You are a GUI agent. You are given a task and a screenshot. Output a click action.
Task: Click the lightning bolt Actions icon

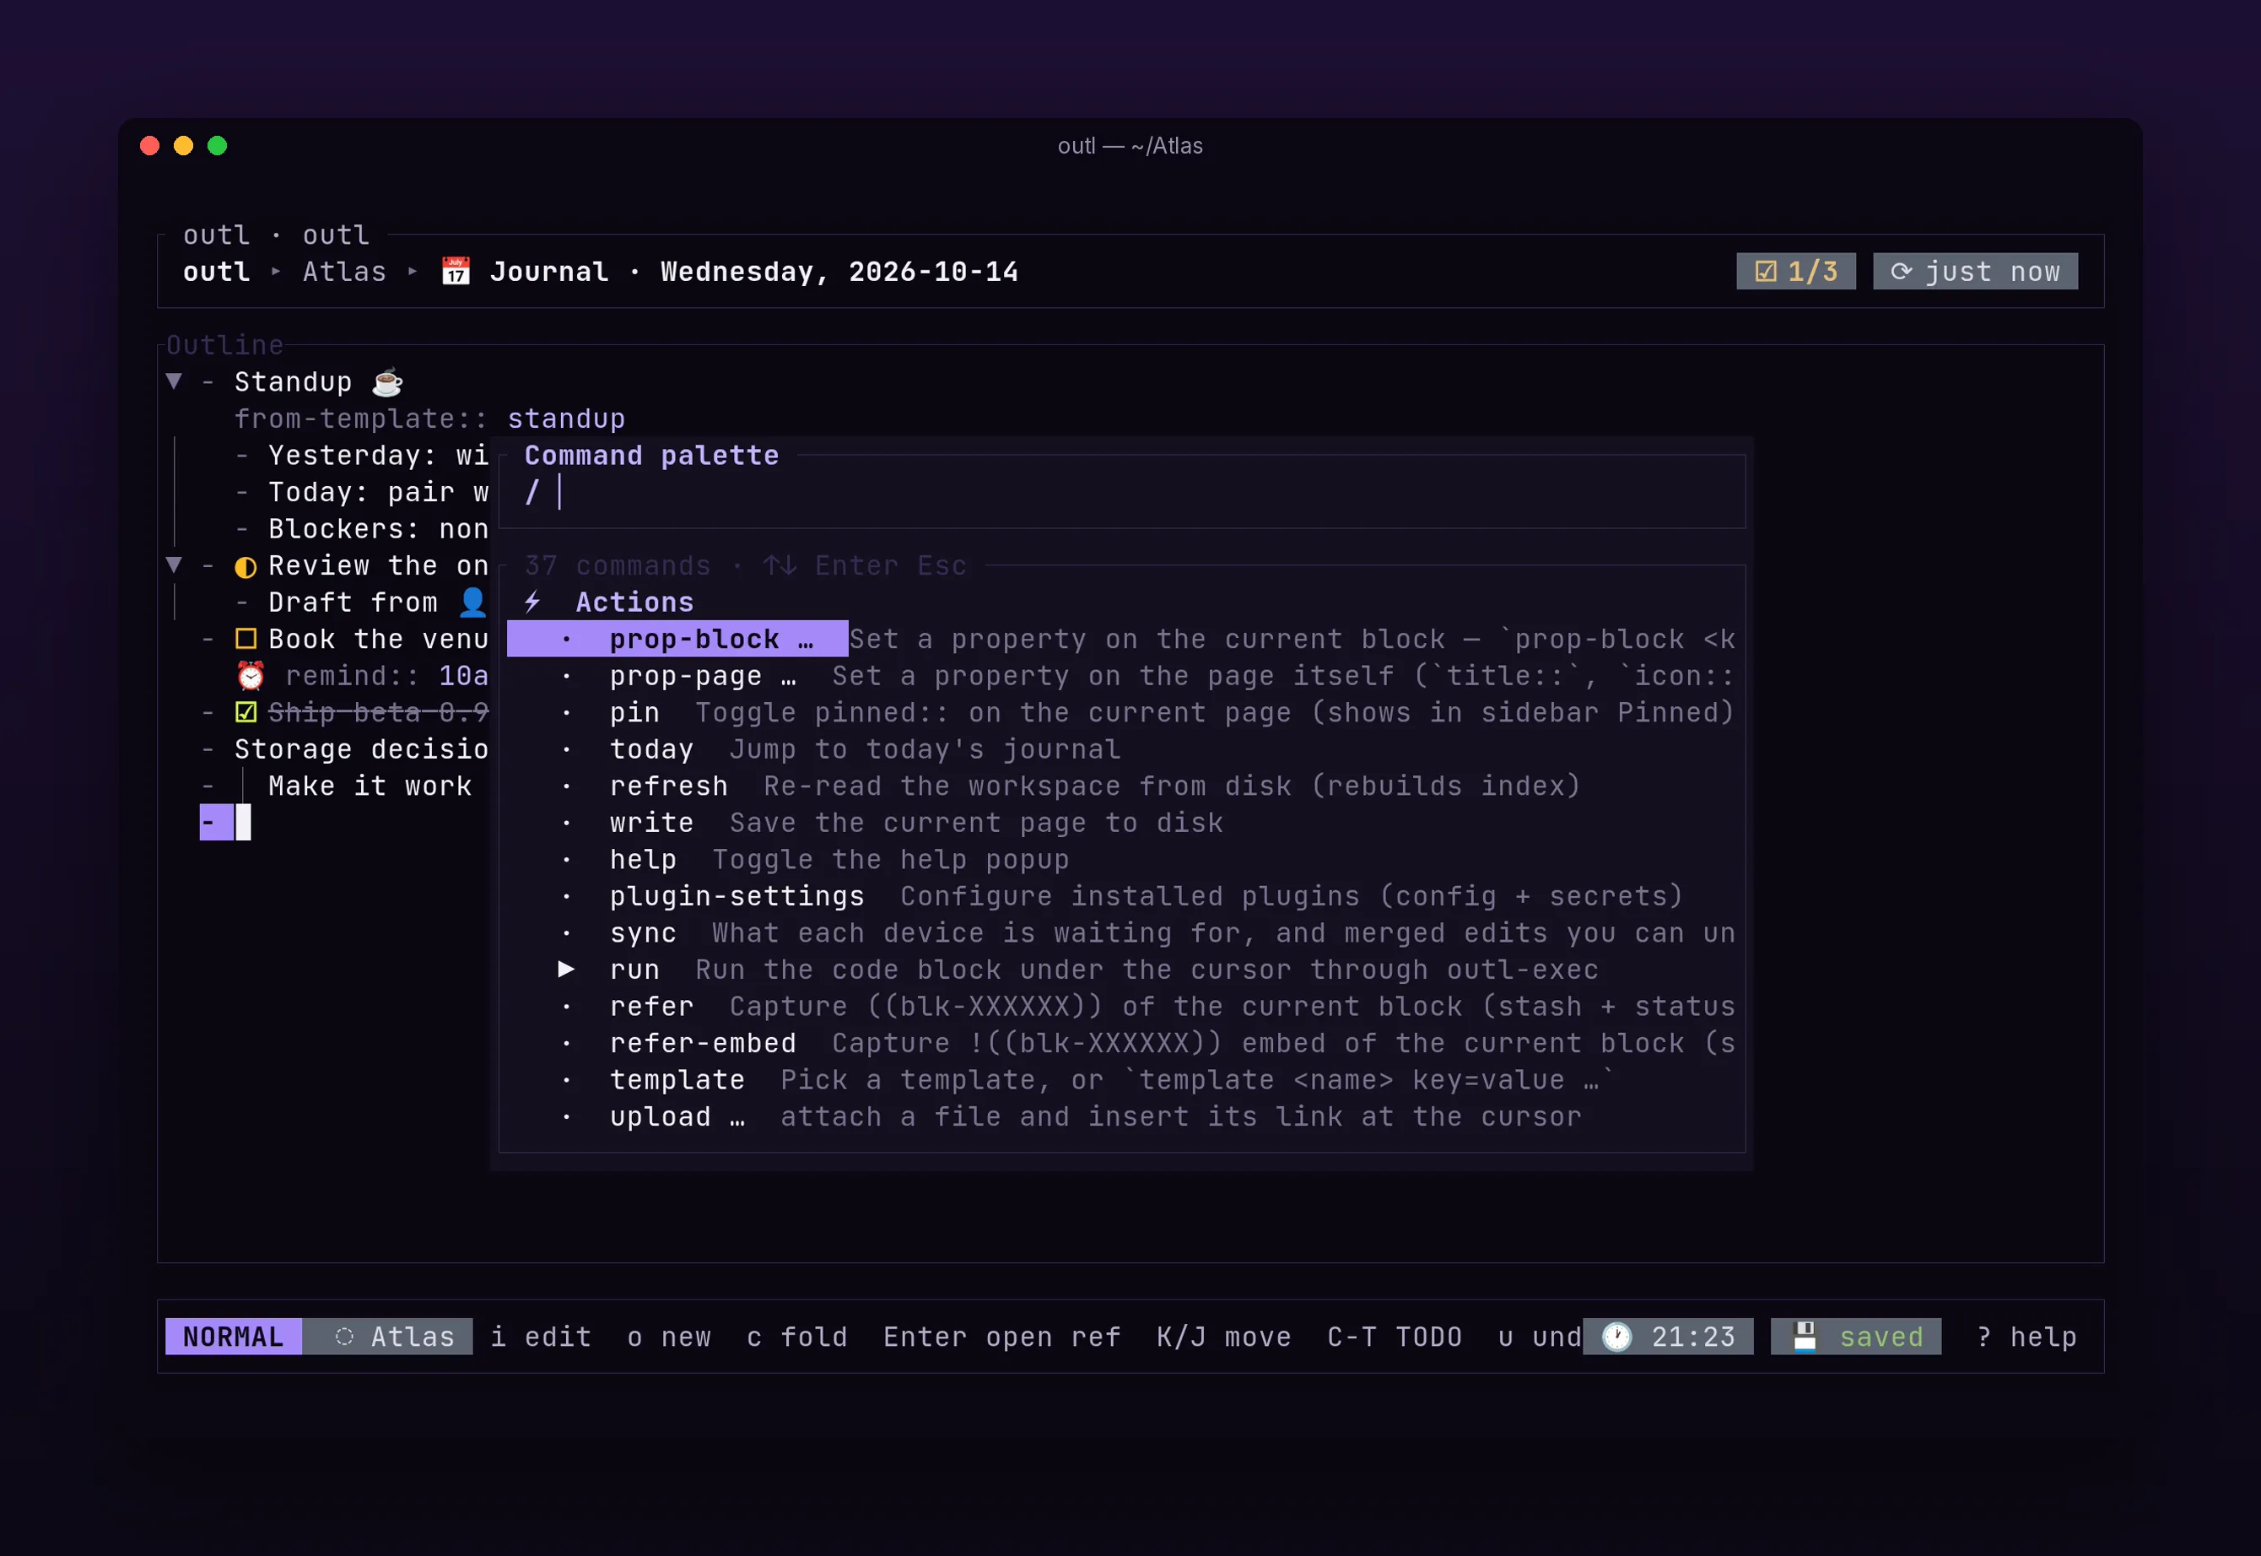click(533, 602)
